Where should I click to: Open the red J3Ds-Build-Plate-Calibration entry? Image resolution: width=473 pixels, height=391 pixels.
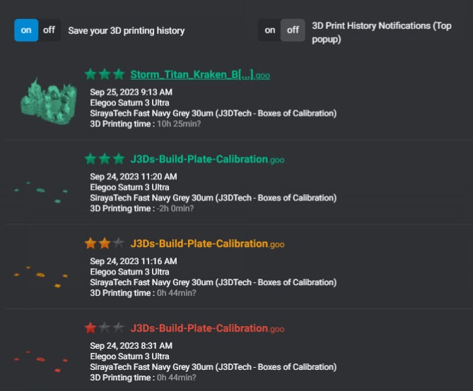coord(199,328)
